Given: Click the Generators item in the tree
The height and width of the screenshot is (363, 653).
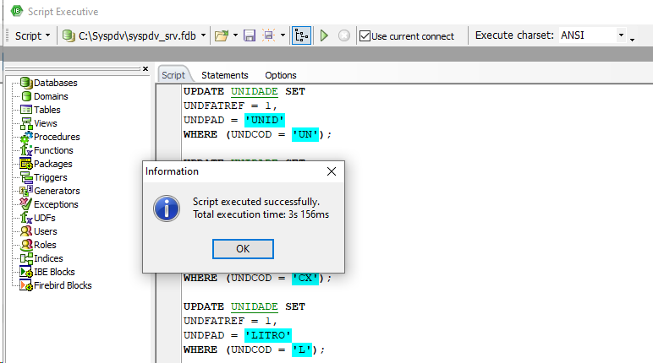Looking at the screenshot, I should (56, 191).
